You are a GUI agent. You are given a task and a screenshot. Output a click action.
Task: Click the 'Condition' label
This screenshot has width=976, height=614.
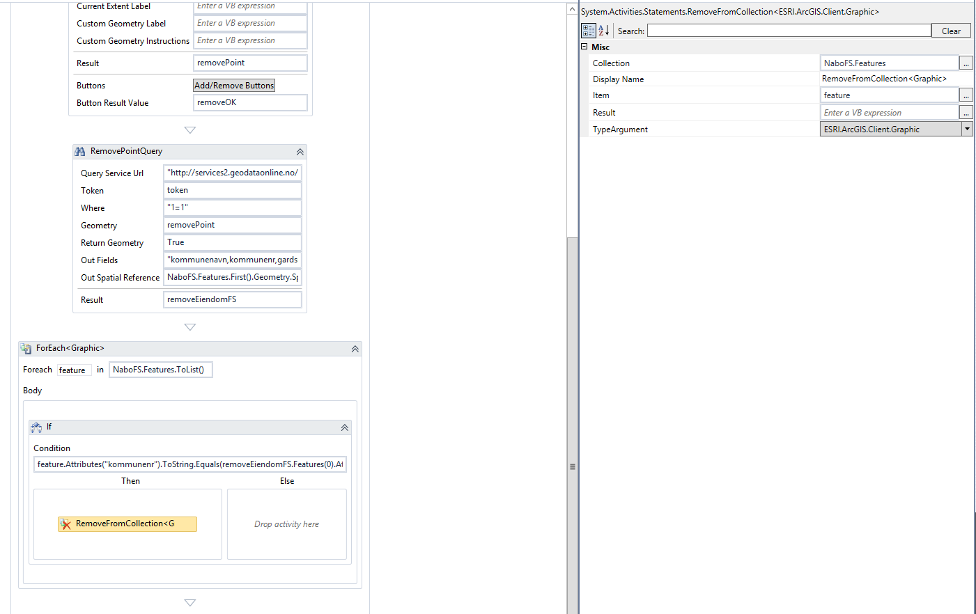(x=52, y=448)
